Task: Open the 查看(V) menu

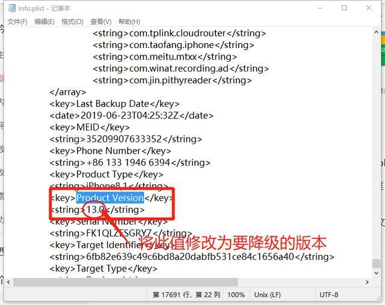Action: click(x=101, y=22)
